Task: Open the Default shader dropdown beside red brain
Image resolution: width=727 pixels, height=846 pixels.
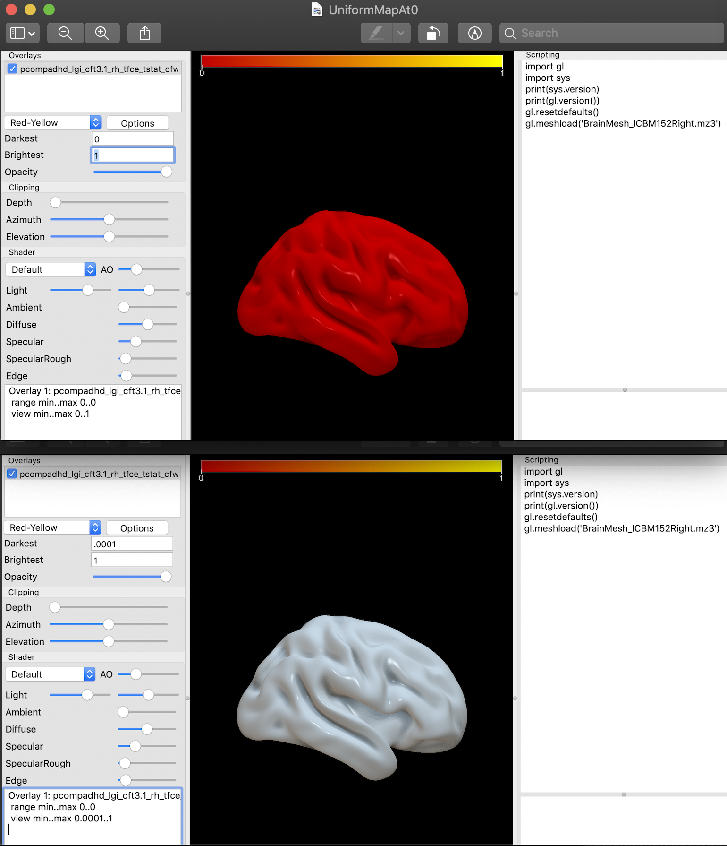Action: [x=51, y=269]
